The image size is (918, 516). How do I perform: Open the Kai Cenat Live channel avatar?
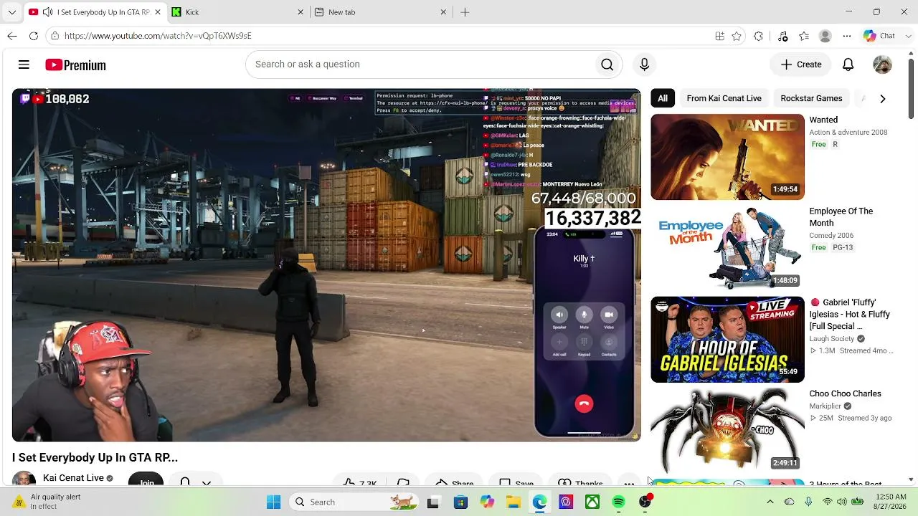[24, 479]
